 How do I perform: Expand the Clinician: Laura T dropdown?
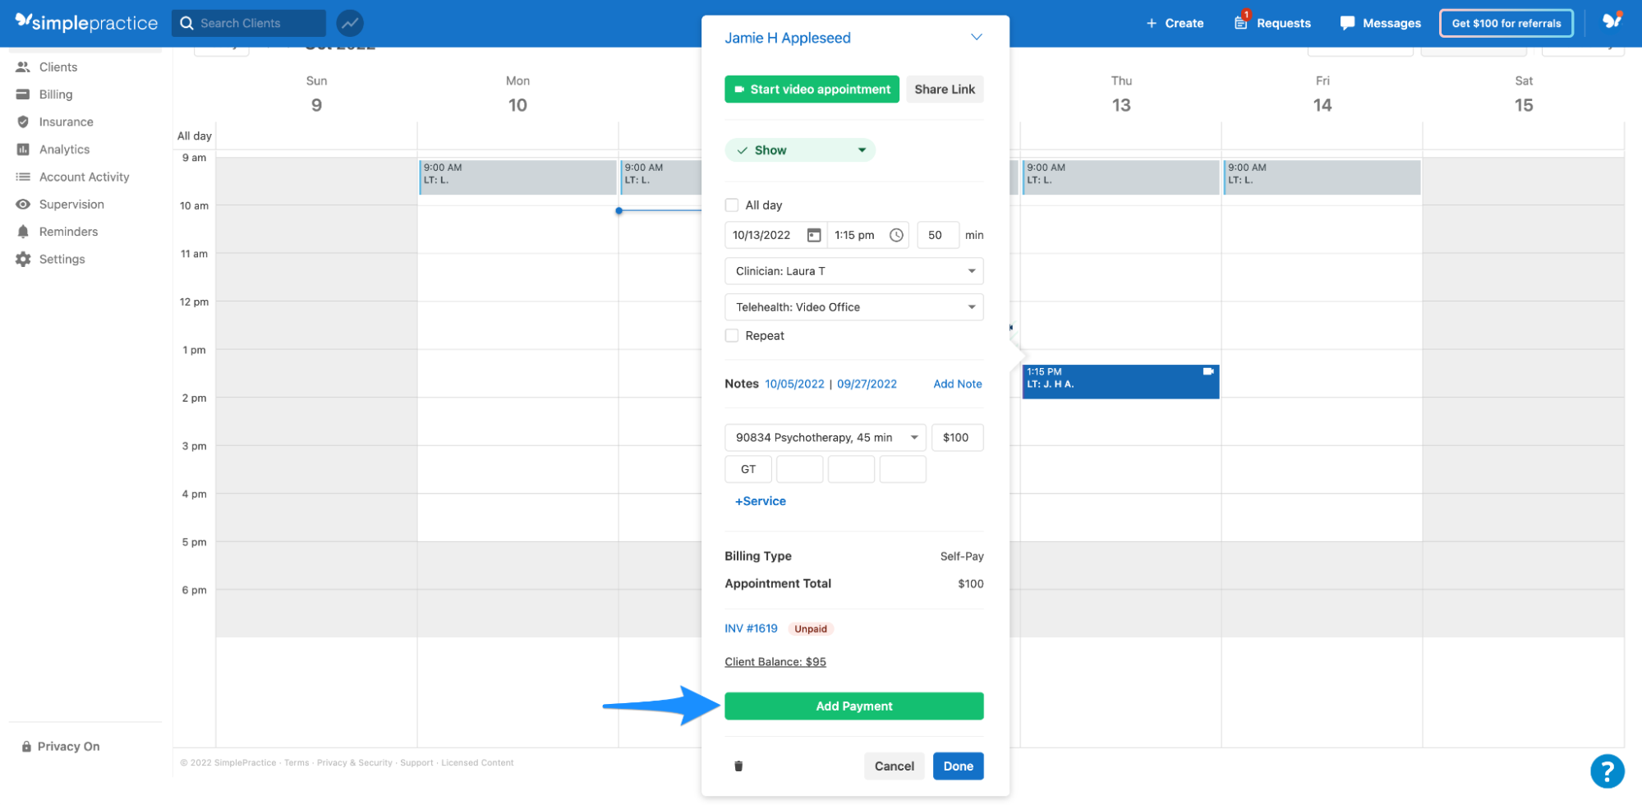854,271
